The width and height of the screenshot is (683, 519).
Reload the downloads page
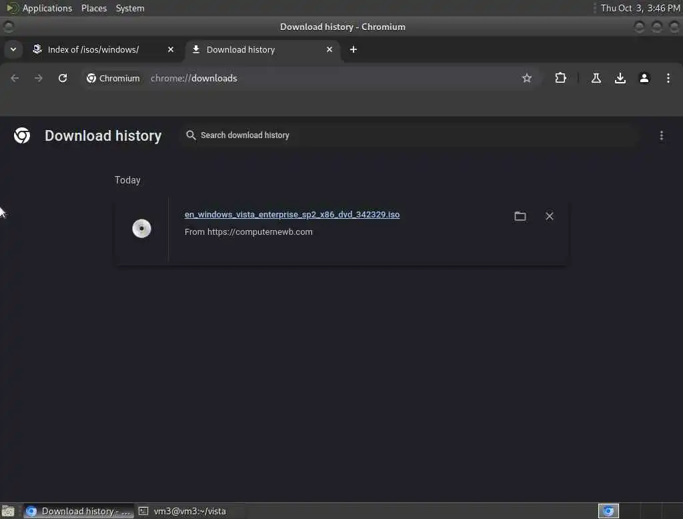63,79
